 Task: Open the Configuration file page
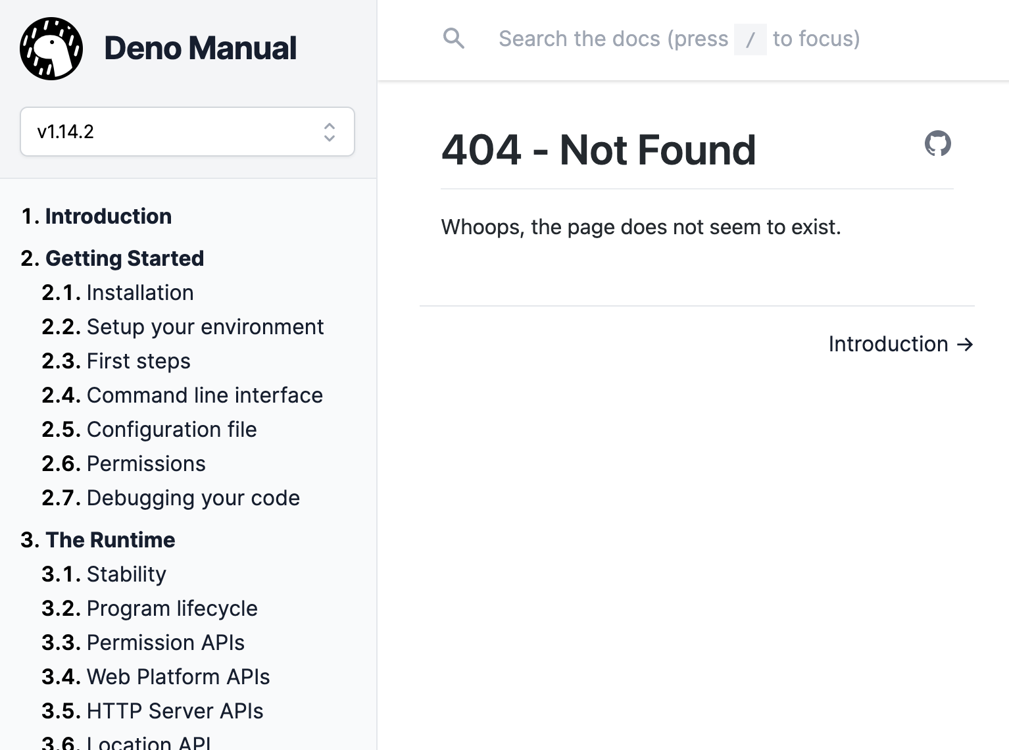pos(172,429)
